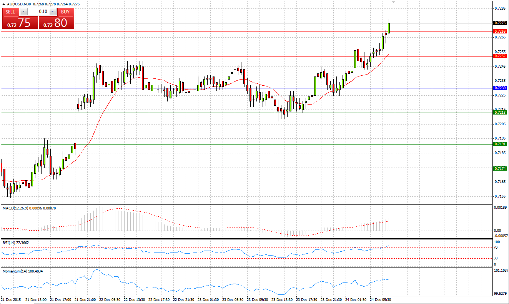Click the 21 Dec 2015 date label

click(x=12, y=299)
